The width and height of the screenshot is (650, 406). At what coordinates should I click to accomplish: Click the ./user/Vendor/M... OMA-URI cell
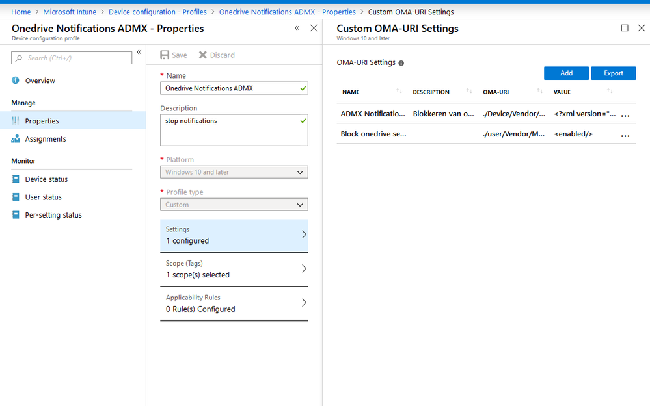pos(513,134)
